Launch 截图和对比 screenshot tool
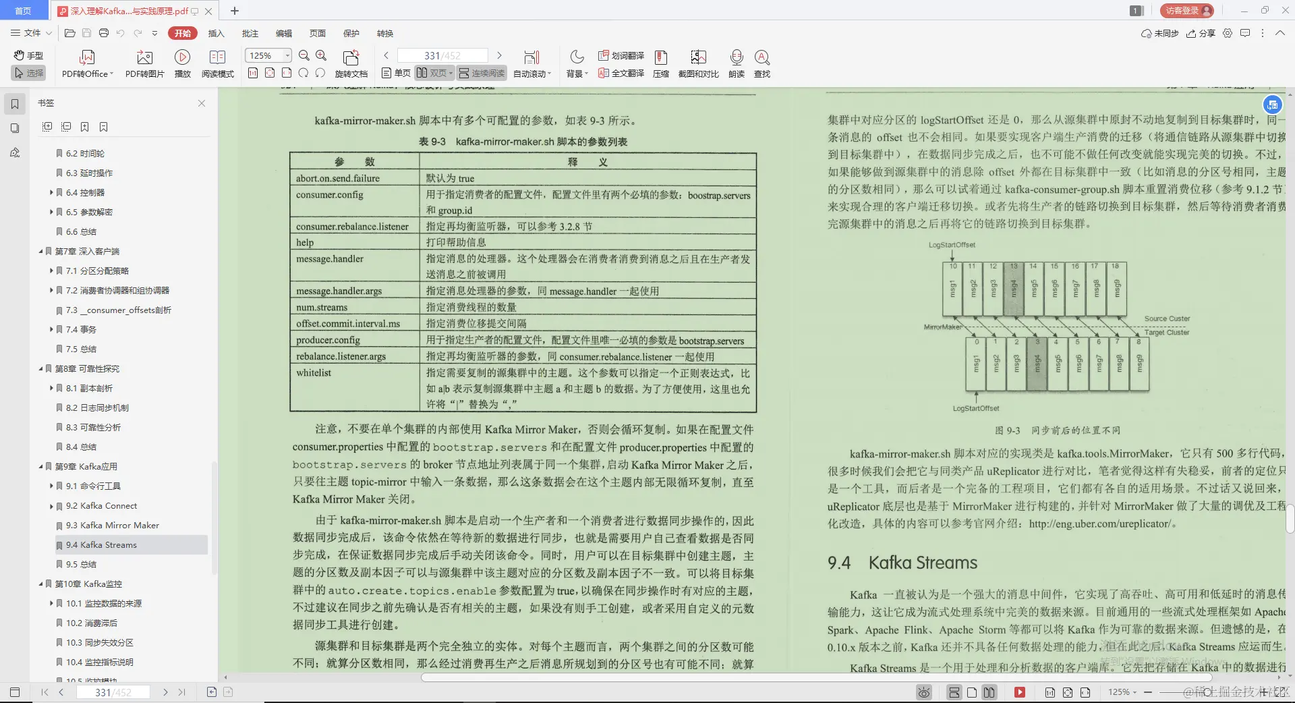Image resolution: width=1295 pixels, height=703 pixels. [698, 64]
